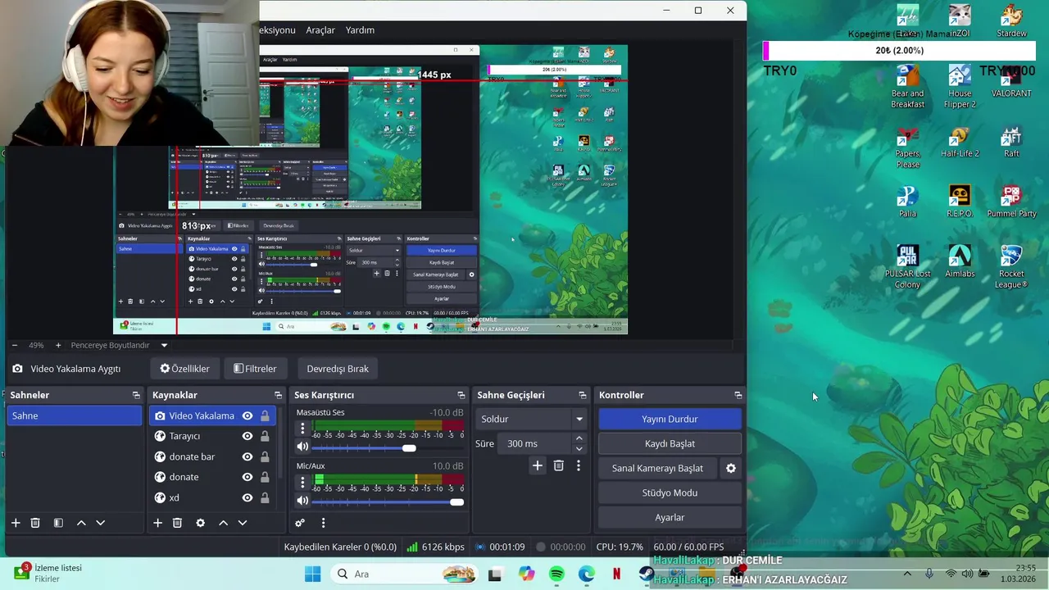Open Ayarlar settings button
The width and height of the screenshot is (1049, 590).
point(670,518)
